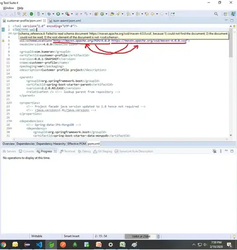
Task: Click the Writable status field
Action: 36,236
